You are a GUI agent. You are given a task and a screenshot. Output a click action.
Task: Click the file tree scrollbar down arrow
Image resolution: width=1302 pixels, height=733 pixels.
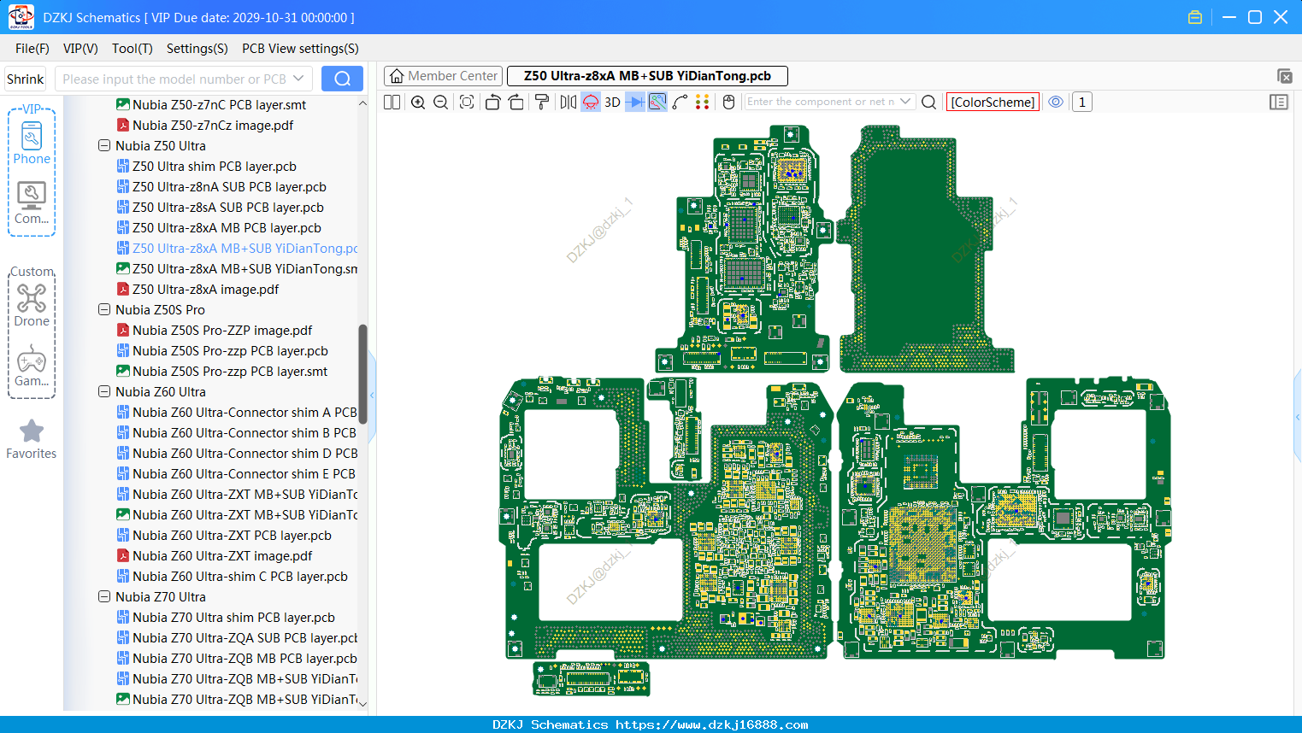(x=362, y=704)
